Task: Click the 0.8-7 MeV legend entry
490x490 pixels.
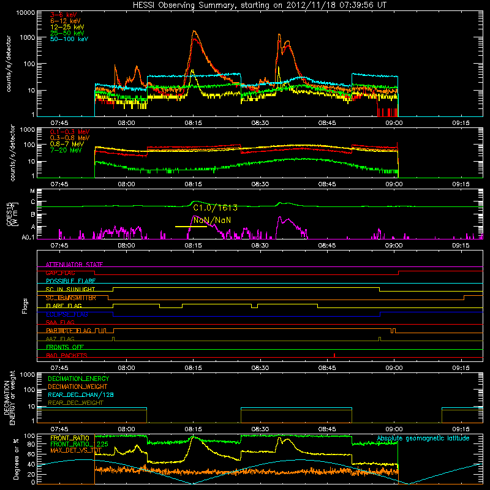Action: point(67,144)
